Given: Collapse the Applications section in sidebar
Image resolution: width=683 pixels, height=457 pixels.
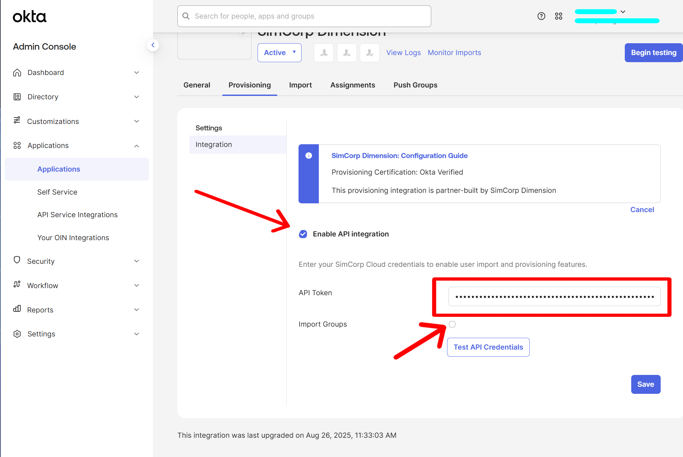Looking at the screenshot, I should pyautogui.click(x=137, y=146).
